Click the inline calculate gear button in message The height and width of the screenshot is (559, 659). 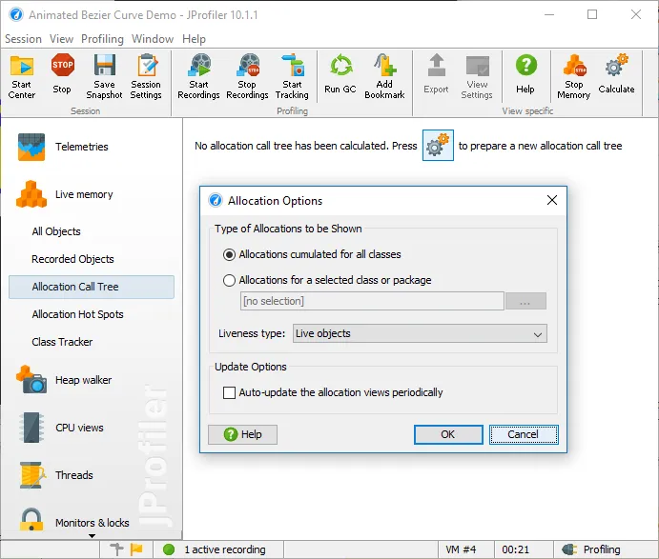(438, 145)
